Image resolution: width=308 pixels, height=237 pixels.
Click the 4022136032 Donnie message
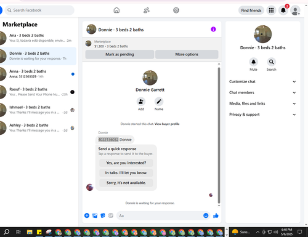coord(115,140)
